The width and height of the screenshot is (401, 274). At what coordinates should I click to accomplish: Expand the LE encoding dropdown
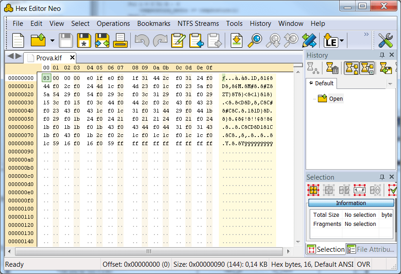(x=341, y=40)
